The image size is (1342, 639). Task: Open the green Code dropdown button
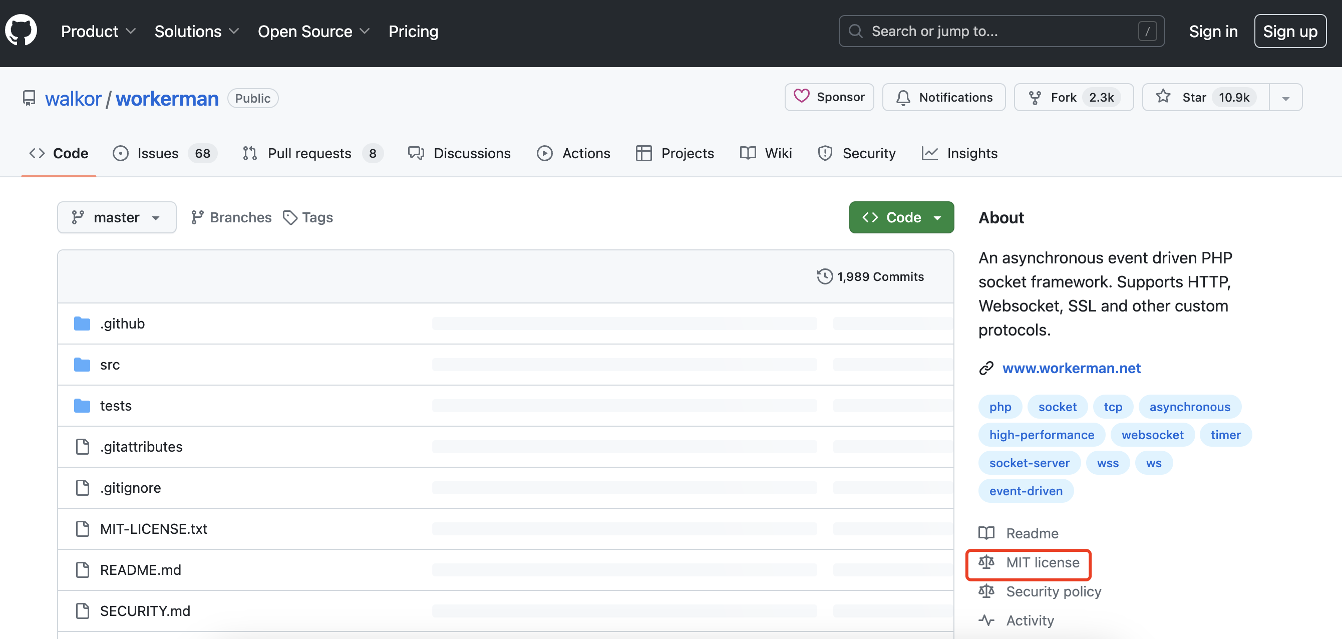[x=901, y=217]
